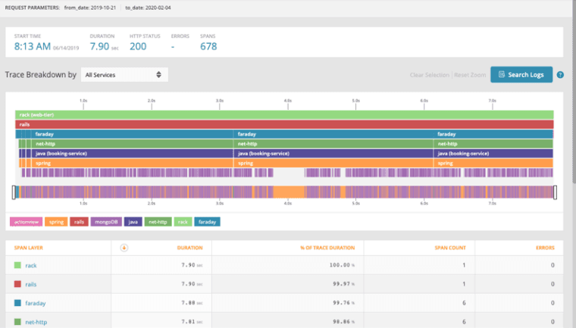
Task: Click the blue faraday layer color square
Action: 17,303
